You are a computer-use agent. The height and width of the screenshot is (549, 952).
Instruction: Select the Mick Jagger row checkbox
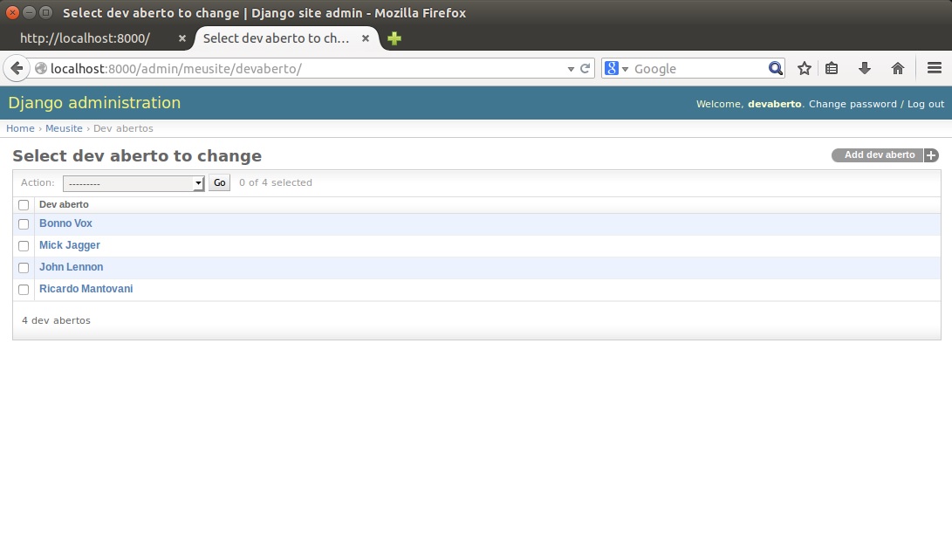[24, 246]
